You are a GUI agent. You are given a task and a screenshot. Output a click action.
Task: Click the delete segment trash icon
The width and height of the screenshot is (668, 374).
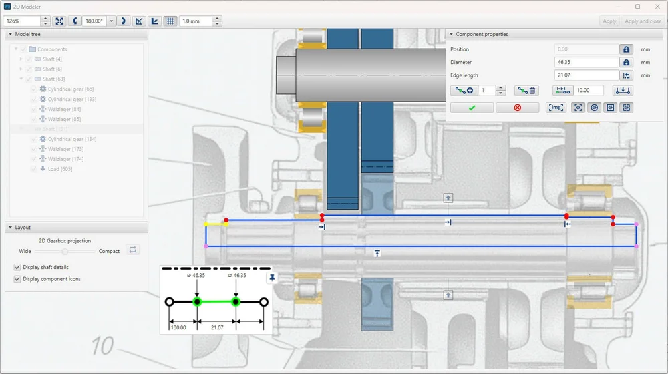coord(526,90)
